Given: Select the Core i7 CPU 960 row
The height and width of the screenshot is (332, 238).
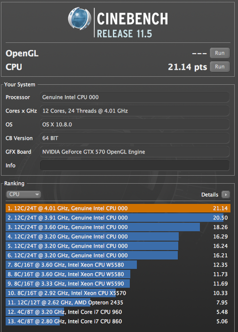Looking at the screenshot, I should (x=118, y=312).
